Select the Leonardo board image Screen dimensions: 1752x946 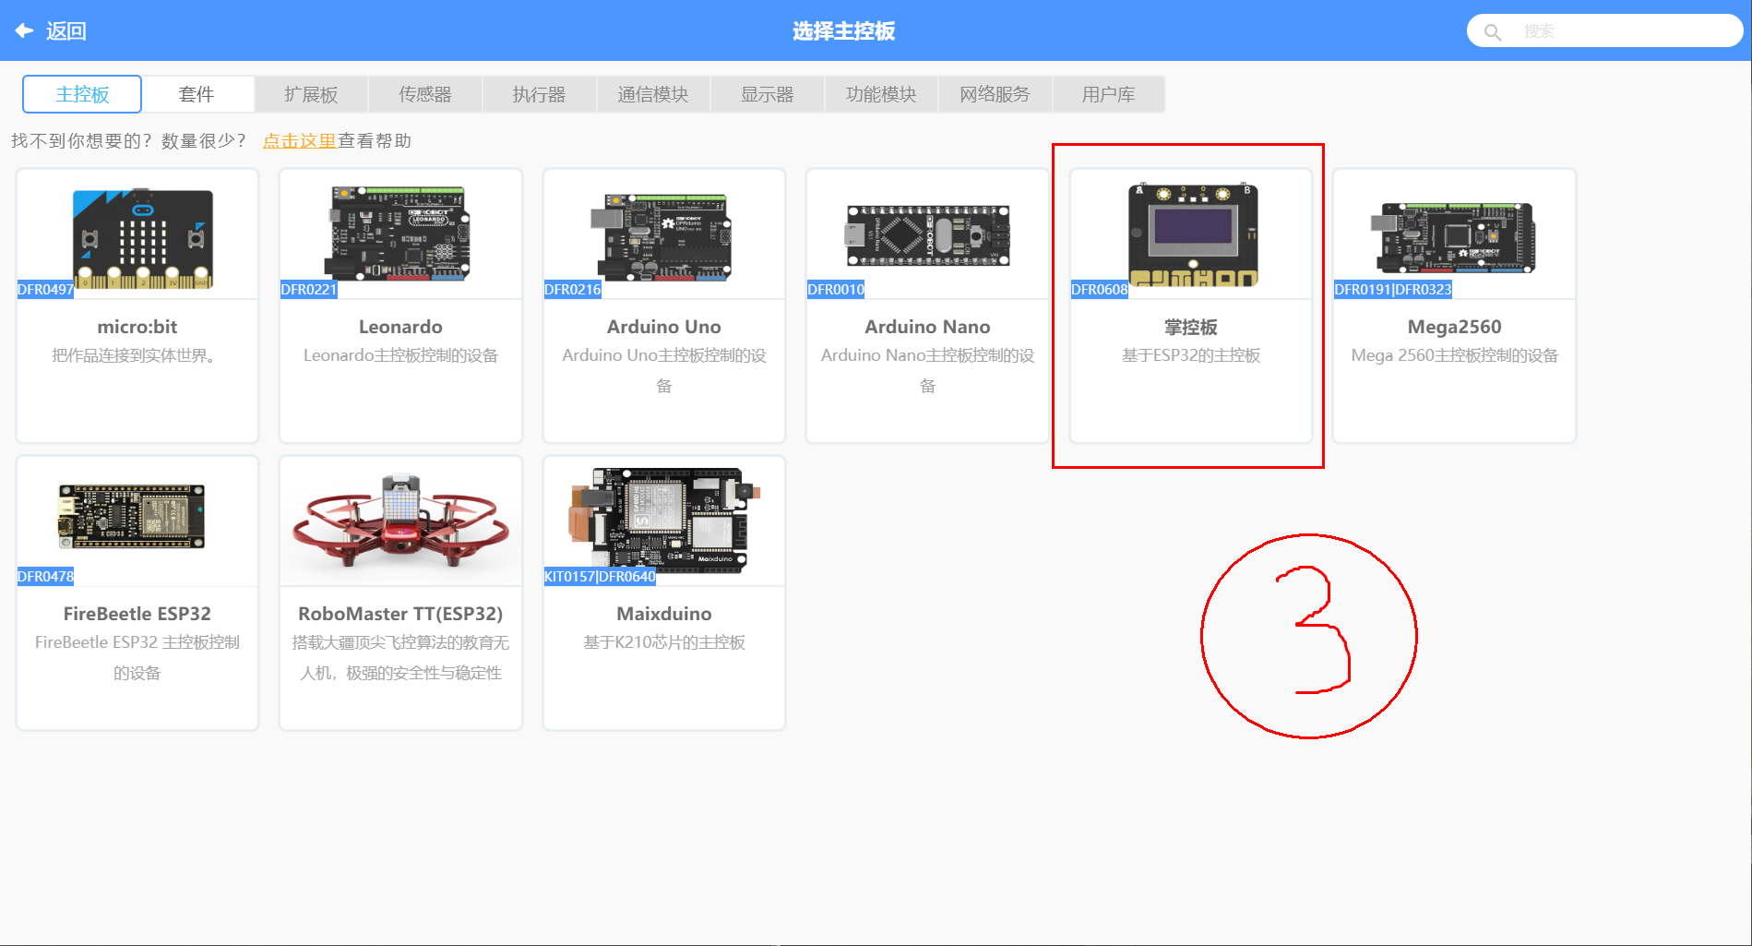399,233
